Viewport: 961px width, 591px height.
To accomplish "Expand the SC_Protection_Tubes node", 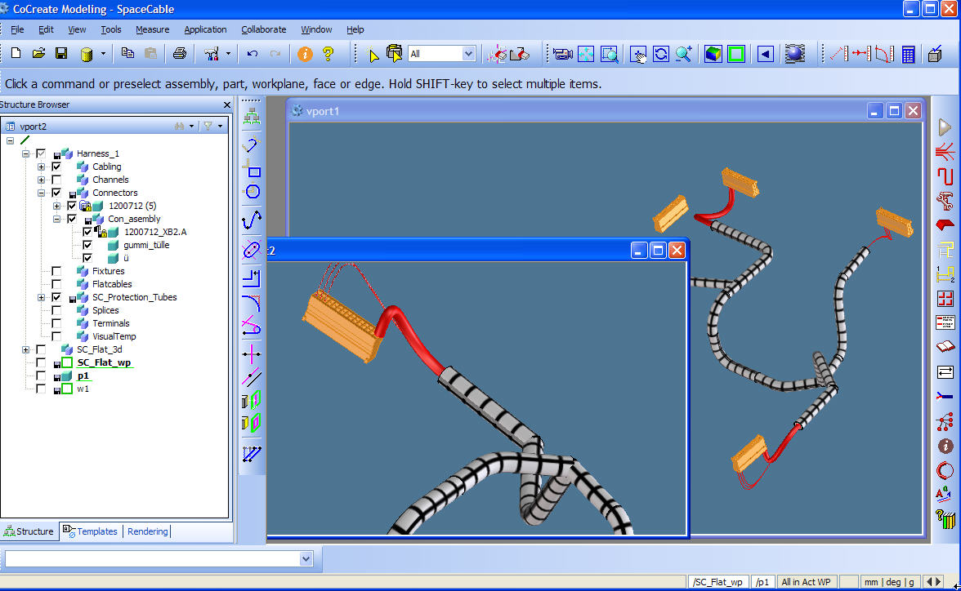I will (41, 297).
